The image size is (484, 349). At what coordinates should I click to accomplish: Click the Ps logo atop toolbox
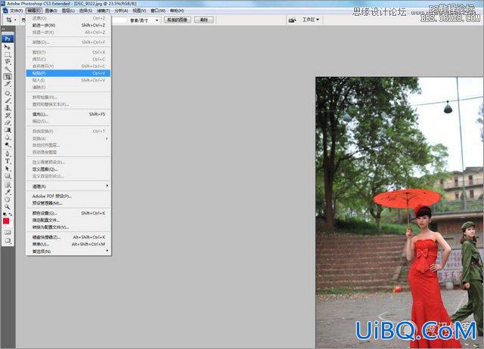point(8,39)
